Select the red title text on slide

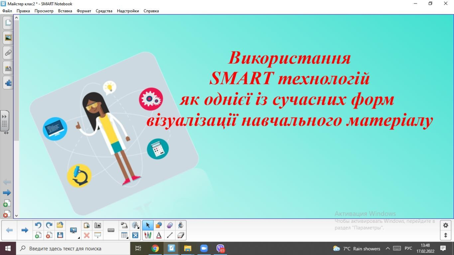pos(289,89)
